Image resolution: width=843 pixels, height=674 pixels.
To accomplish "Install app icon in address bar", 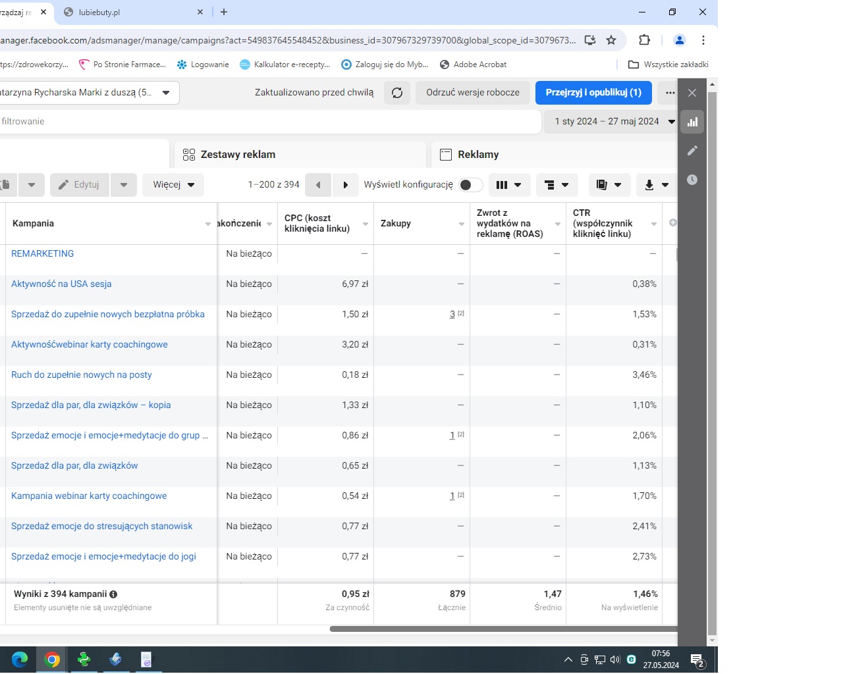I will click(x=590, y=40).
